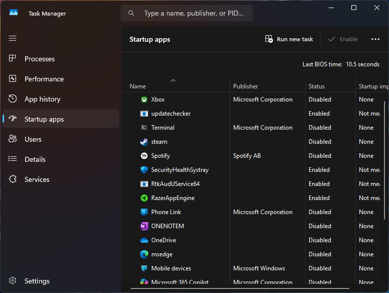Image resolution: width=389 pixels, height=293 pixels.
Task: Click the Services puzzle icon
Action: (x=13, y=179)
